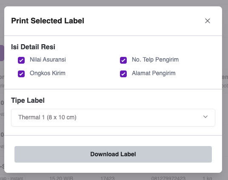Disable the No. Telp Pengirim checkbox
Image resolution: width=228 pixels, height=180 pixels.
tap(123, 60)
